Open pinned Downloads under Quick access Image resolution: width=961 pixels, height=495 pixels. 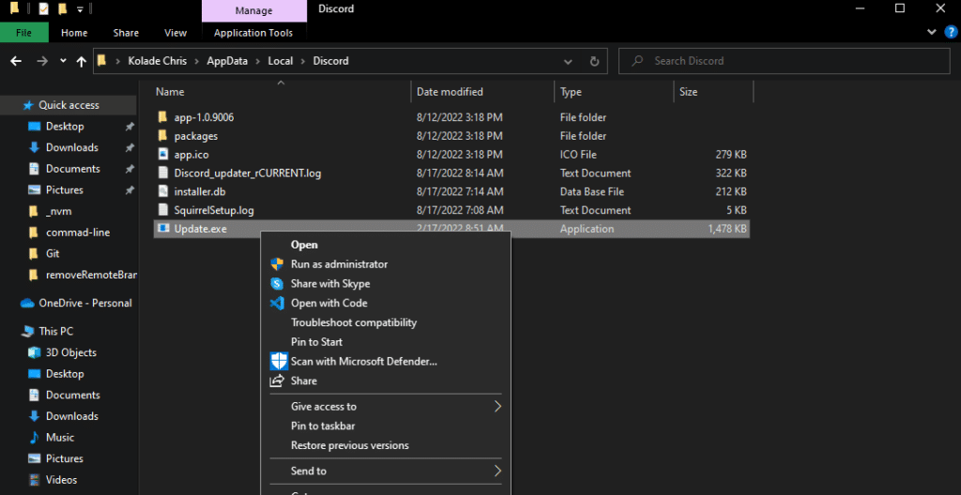click(71, 147)
